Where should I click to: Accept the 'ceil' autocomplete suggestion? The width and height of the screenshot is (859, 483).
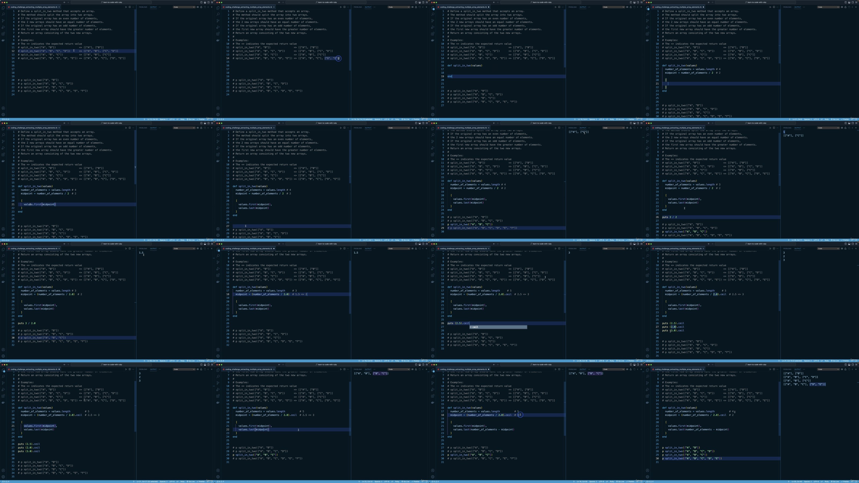(x=475, y=327)
